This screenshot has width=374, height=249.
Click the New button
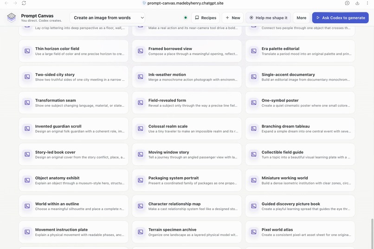coord(233,18)
